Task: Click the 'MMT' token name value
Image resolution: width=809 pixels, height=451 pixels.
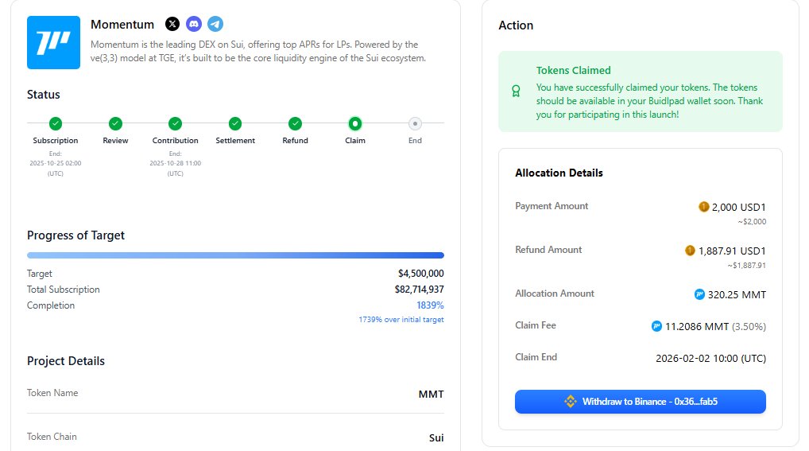Action: point(432,395)
